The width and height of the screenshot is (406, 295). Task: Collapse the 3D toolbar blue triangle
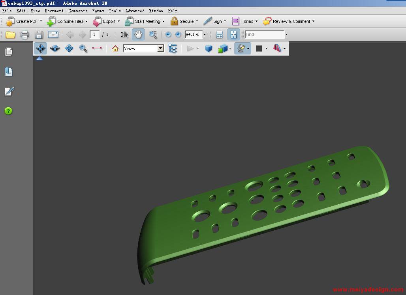(x=39, y=58)
